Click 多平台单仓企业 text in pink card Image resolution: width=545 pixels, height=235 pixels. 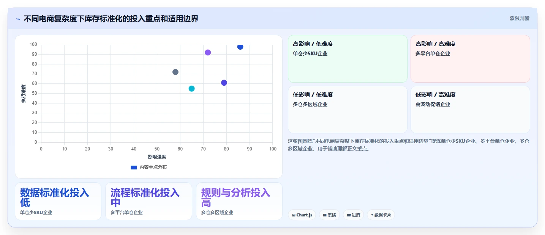click(x=433, y=53)
